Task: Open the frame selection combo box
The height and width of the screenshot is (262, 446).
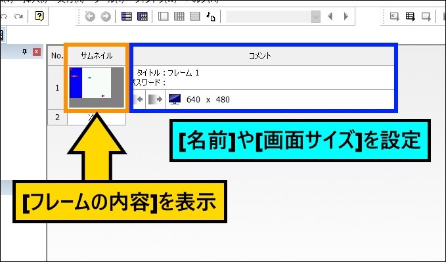Action: click(x=273, y=16)
